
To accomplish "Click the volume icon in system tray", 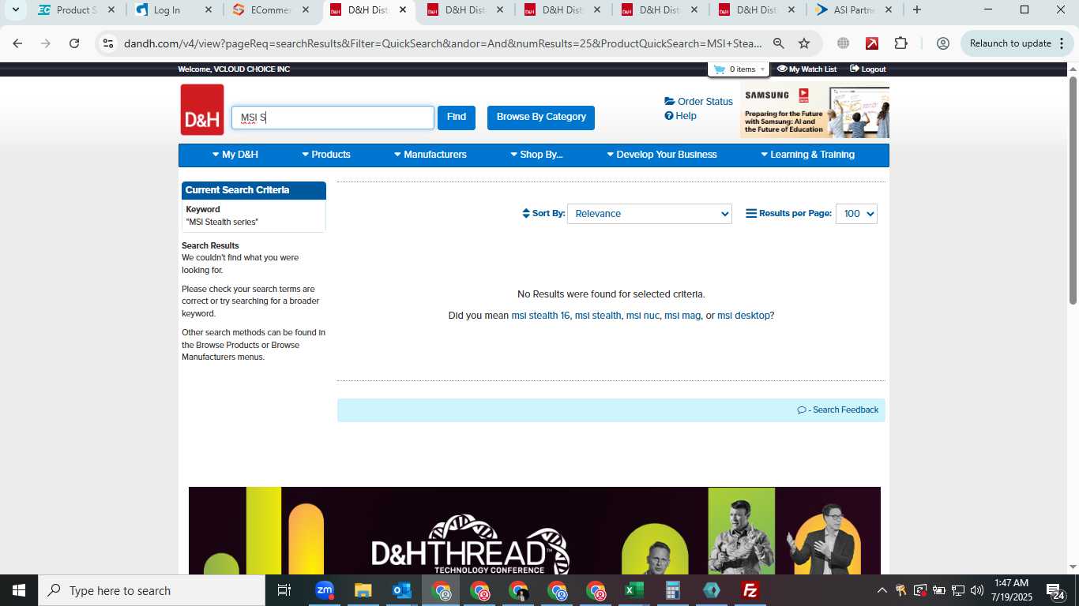I will (977, 590).
